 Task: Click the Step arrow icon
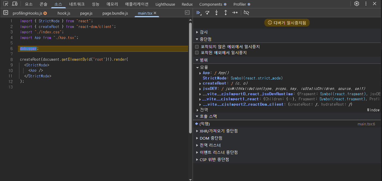(x=235, y=13)
